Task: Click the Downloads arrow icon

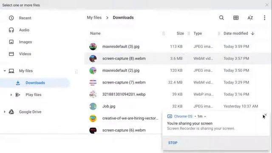Action: [18, 83]
